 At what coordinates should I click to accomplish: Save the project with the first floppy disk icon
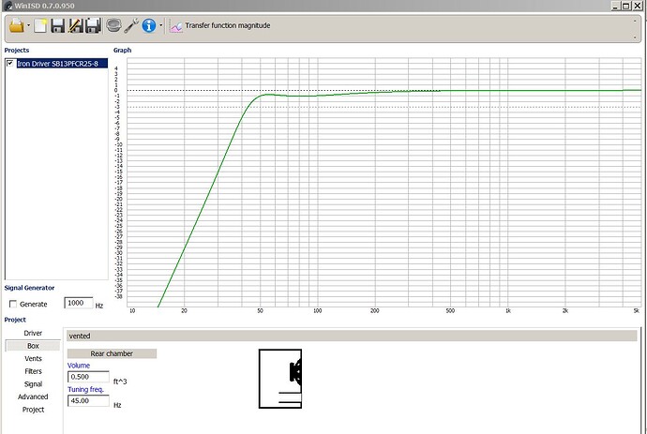[x=58, y=25]
